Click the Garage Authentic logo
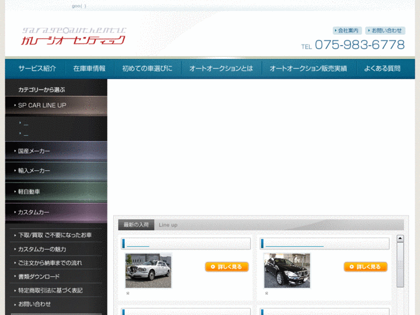Screen dimensions: 420x315 tap(73, 36)
